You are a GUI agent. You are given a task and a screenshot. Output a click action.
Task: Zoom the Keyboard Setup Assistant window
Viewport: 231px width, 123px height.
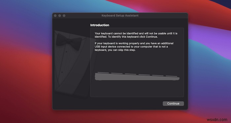pos(64,15)
